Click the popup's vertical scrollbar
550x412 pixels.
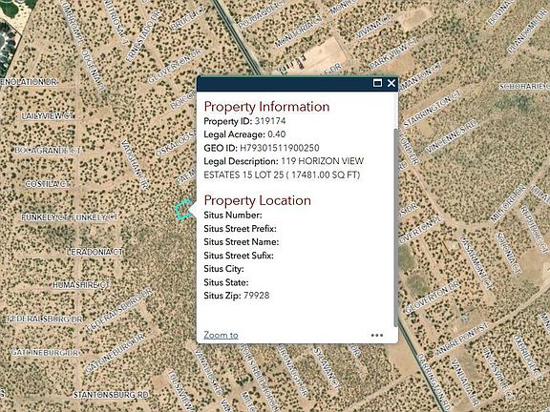coord(396,228)
